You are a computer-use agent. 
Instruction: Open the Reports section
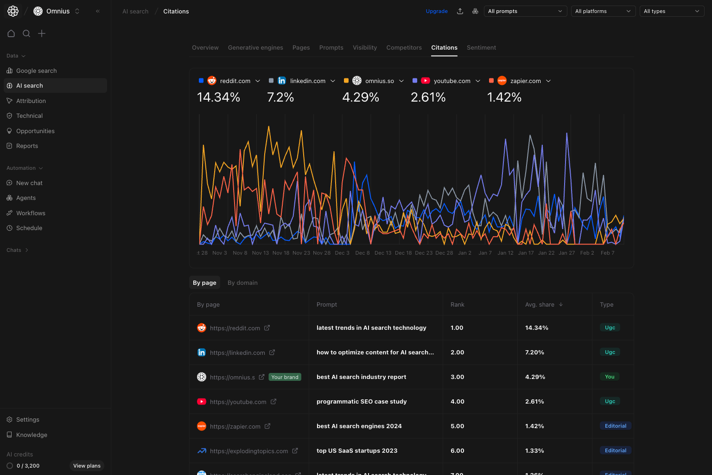(27, 146)
